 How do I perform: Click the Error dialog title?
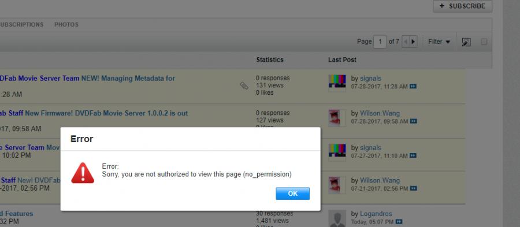(x=81, y=139)
